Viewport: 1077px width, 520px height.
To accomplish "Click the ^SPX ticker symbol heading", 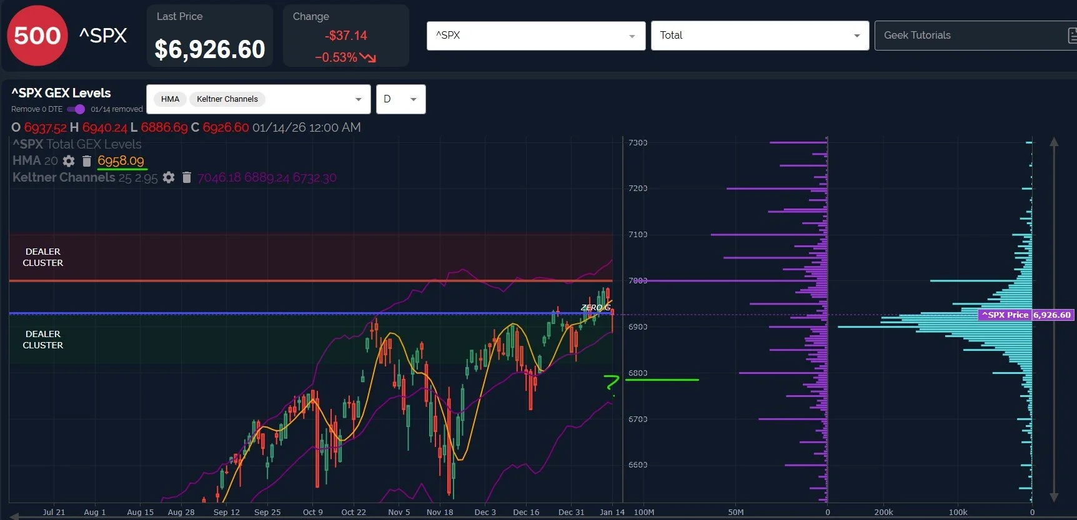I will tap(103, 36).
